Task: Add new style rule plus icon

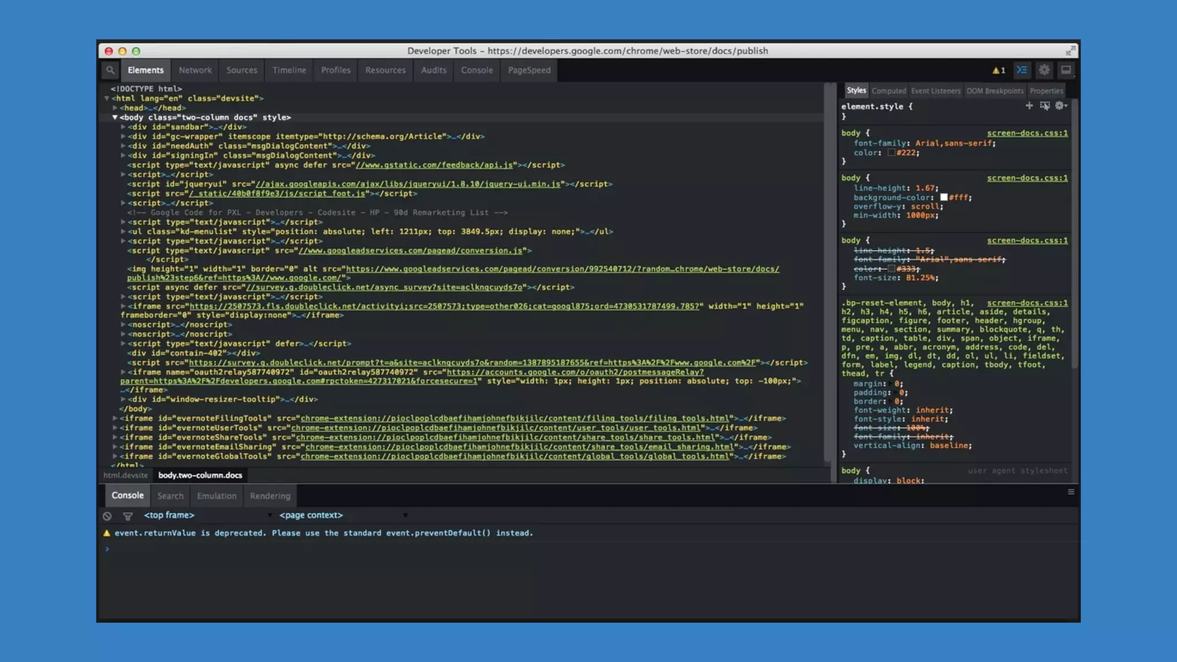Action: click(x=1029, y=106)
